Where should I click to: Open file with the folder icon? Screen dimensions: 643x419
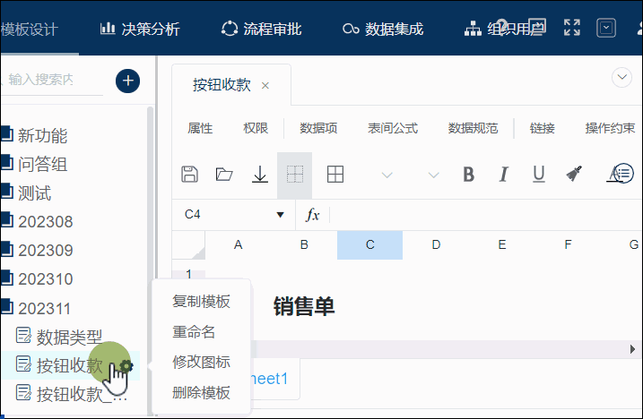point(224,175)
